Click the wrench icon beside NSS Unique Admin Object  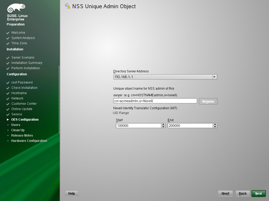(x=68, y=6)
